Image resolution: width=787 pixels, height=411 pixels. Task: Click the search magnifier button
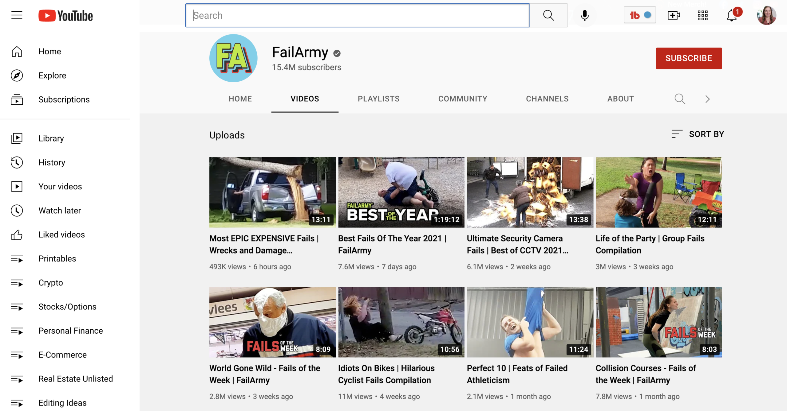(548, 15)
